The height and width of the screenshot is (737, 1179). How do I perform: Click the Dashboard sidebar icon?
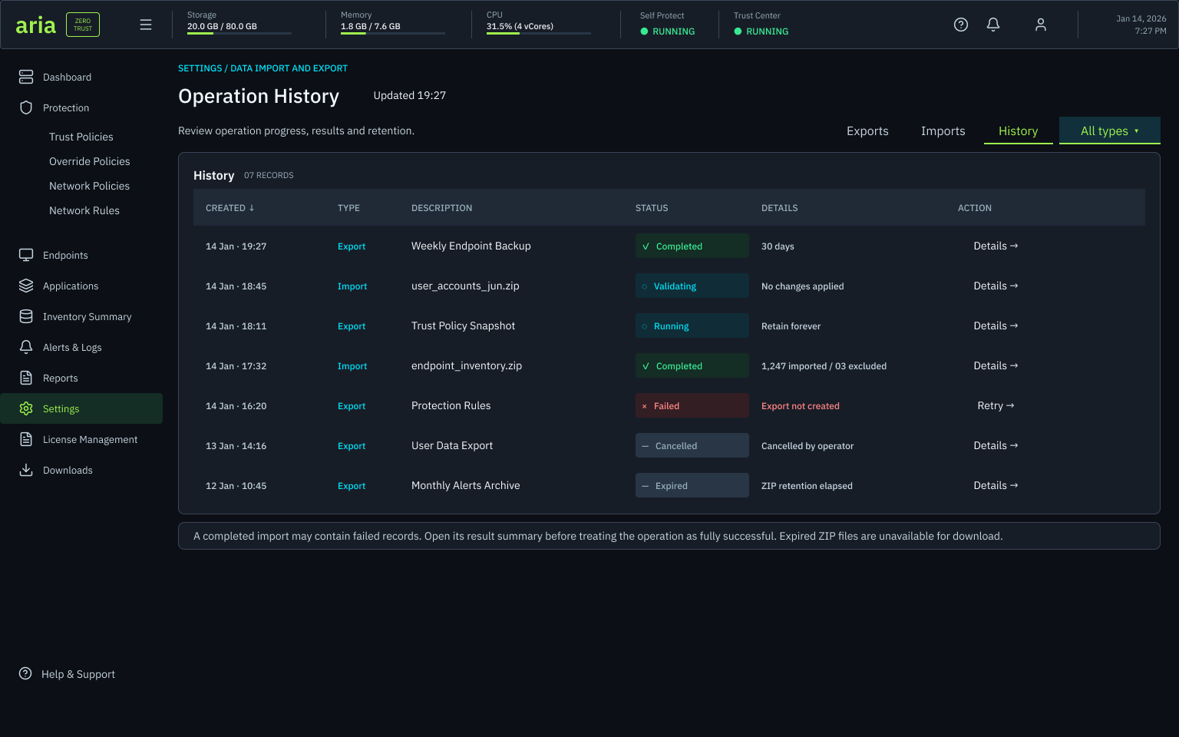26,77
